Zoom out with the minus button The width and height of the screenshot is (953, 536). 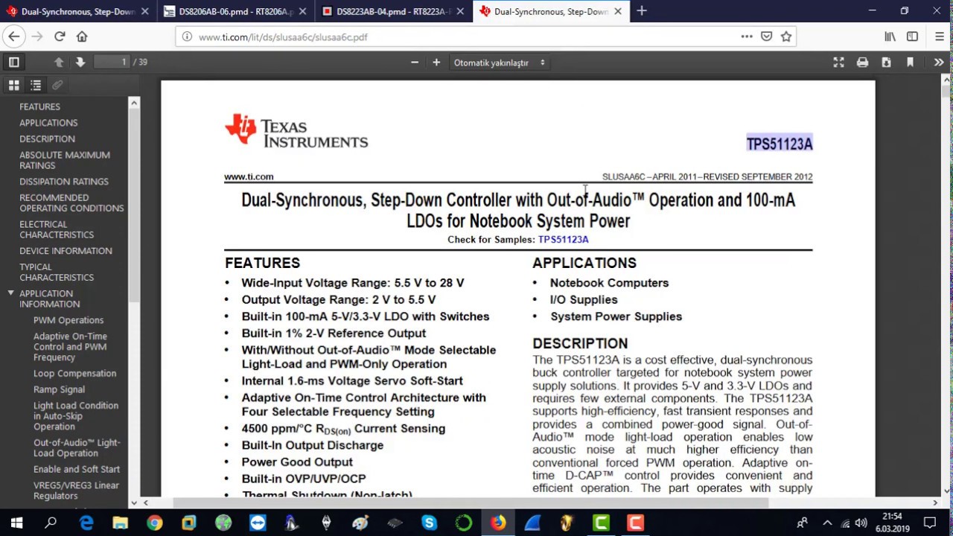[415, 63]
